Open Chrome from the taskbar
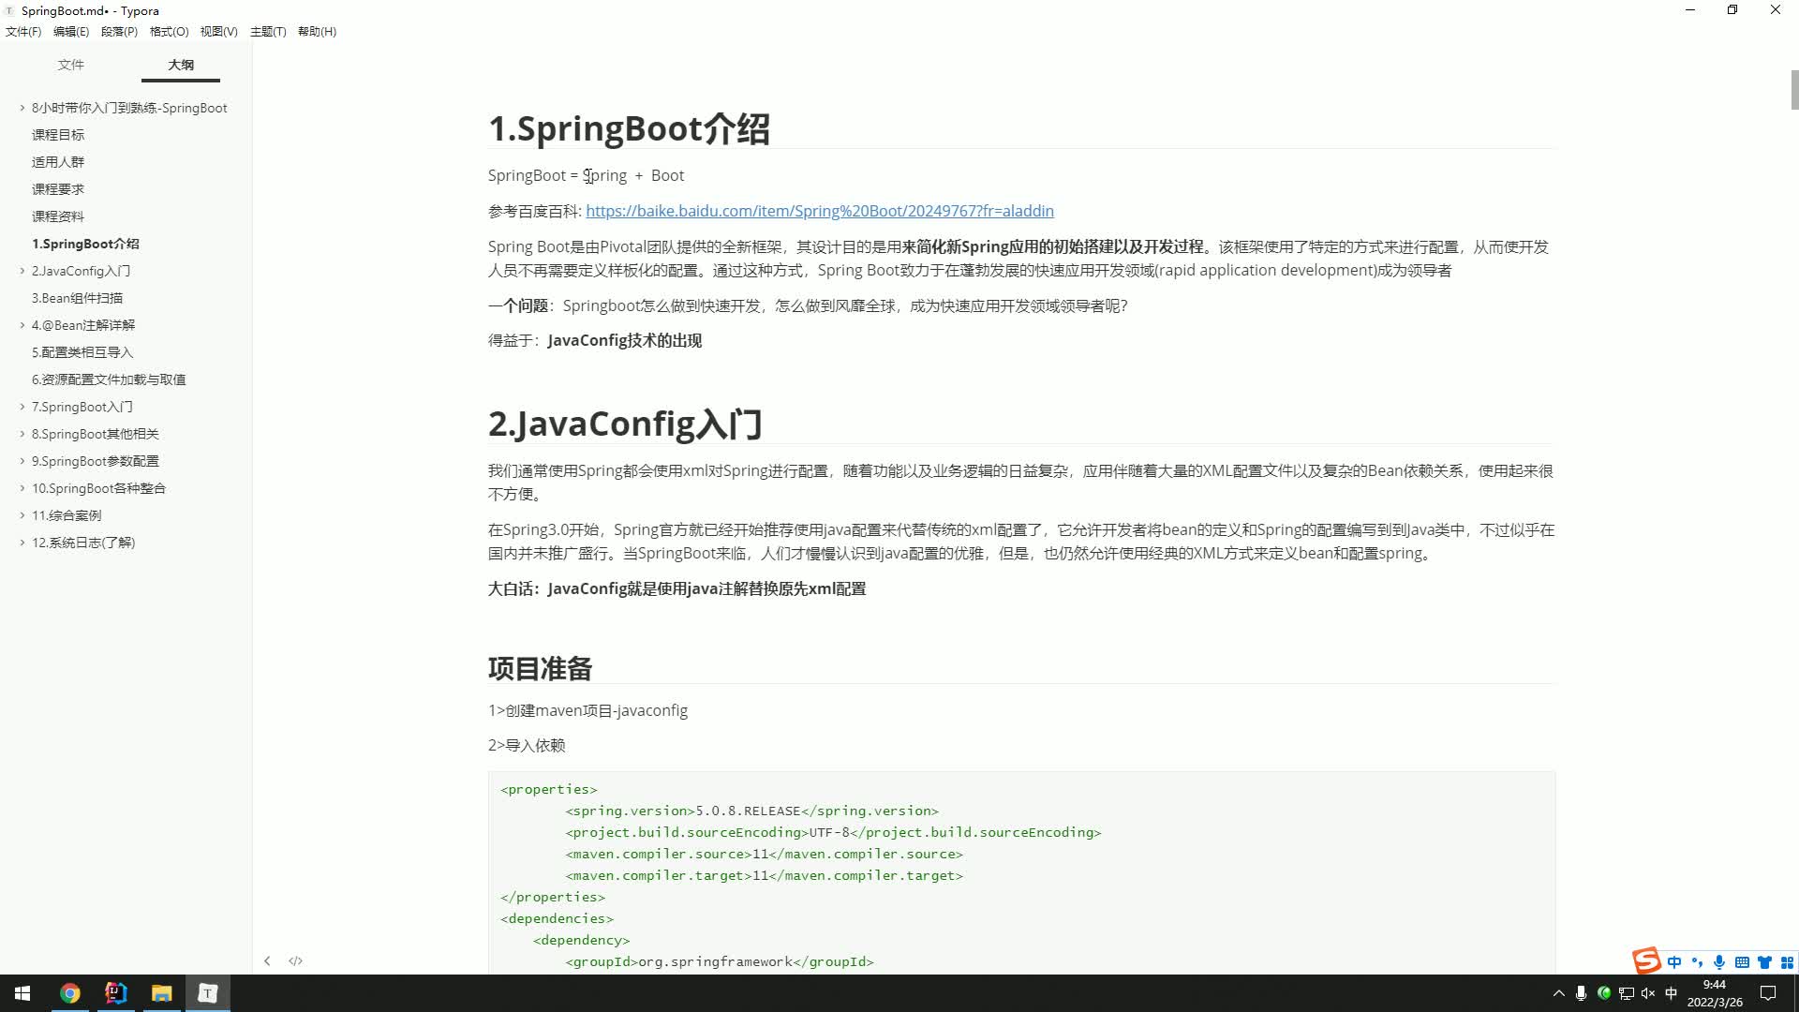Viewport: 1799px width, 1012px height. point(70,993)
